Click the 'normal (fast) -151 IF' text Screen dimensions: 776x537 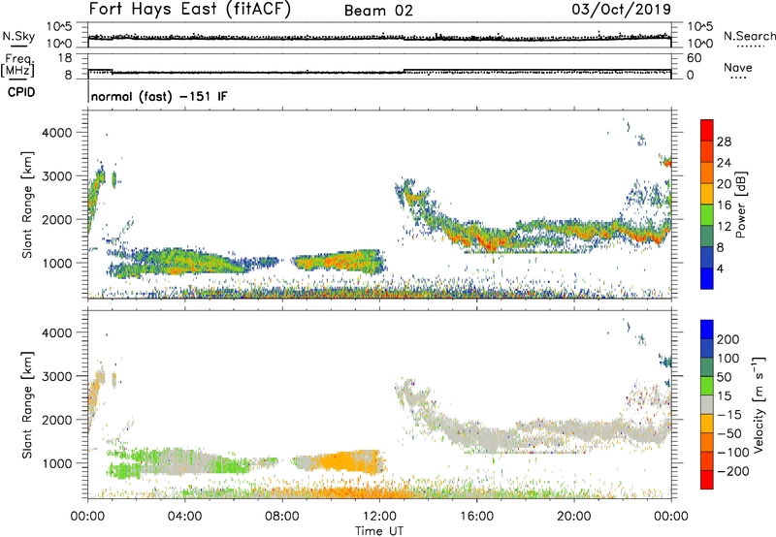[x=159, y=96]
